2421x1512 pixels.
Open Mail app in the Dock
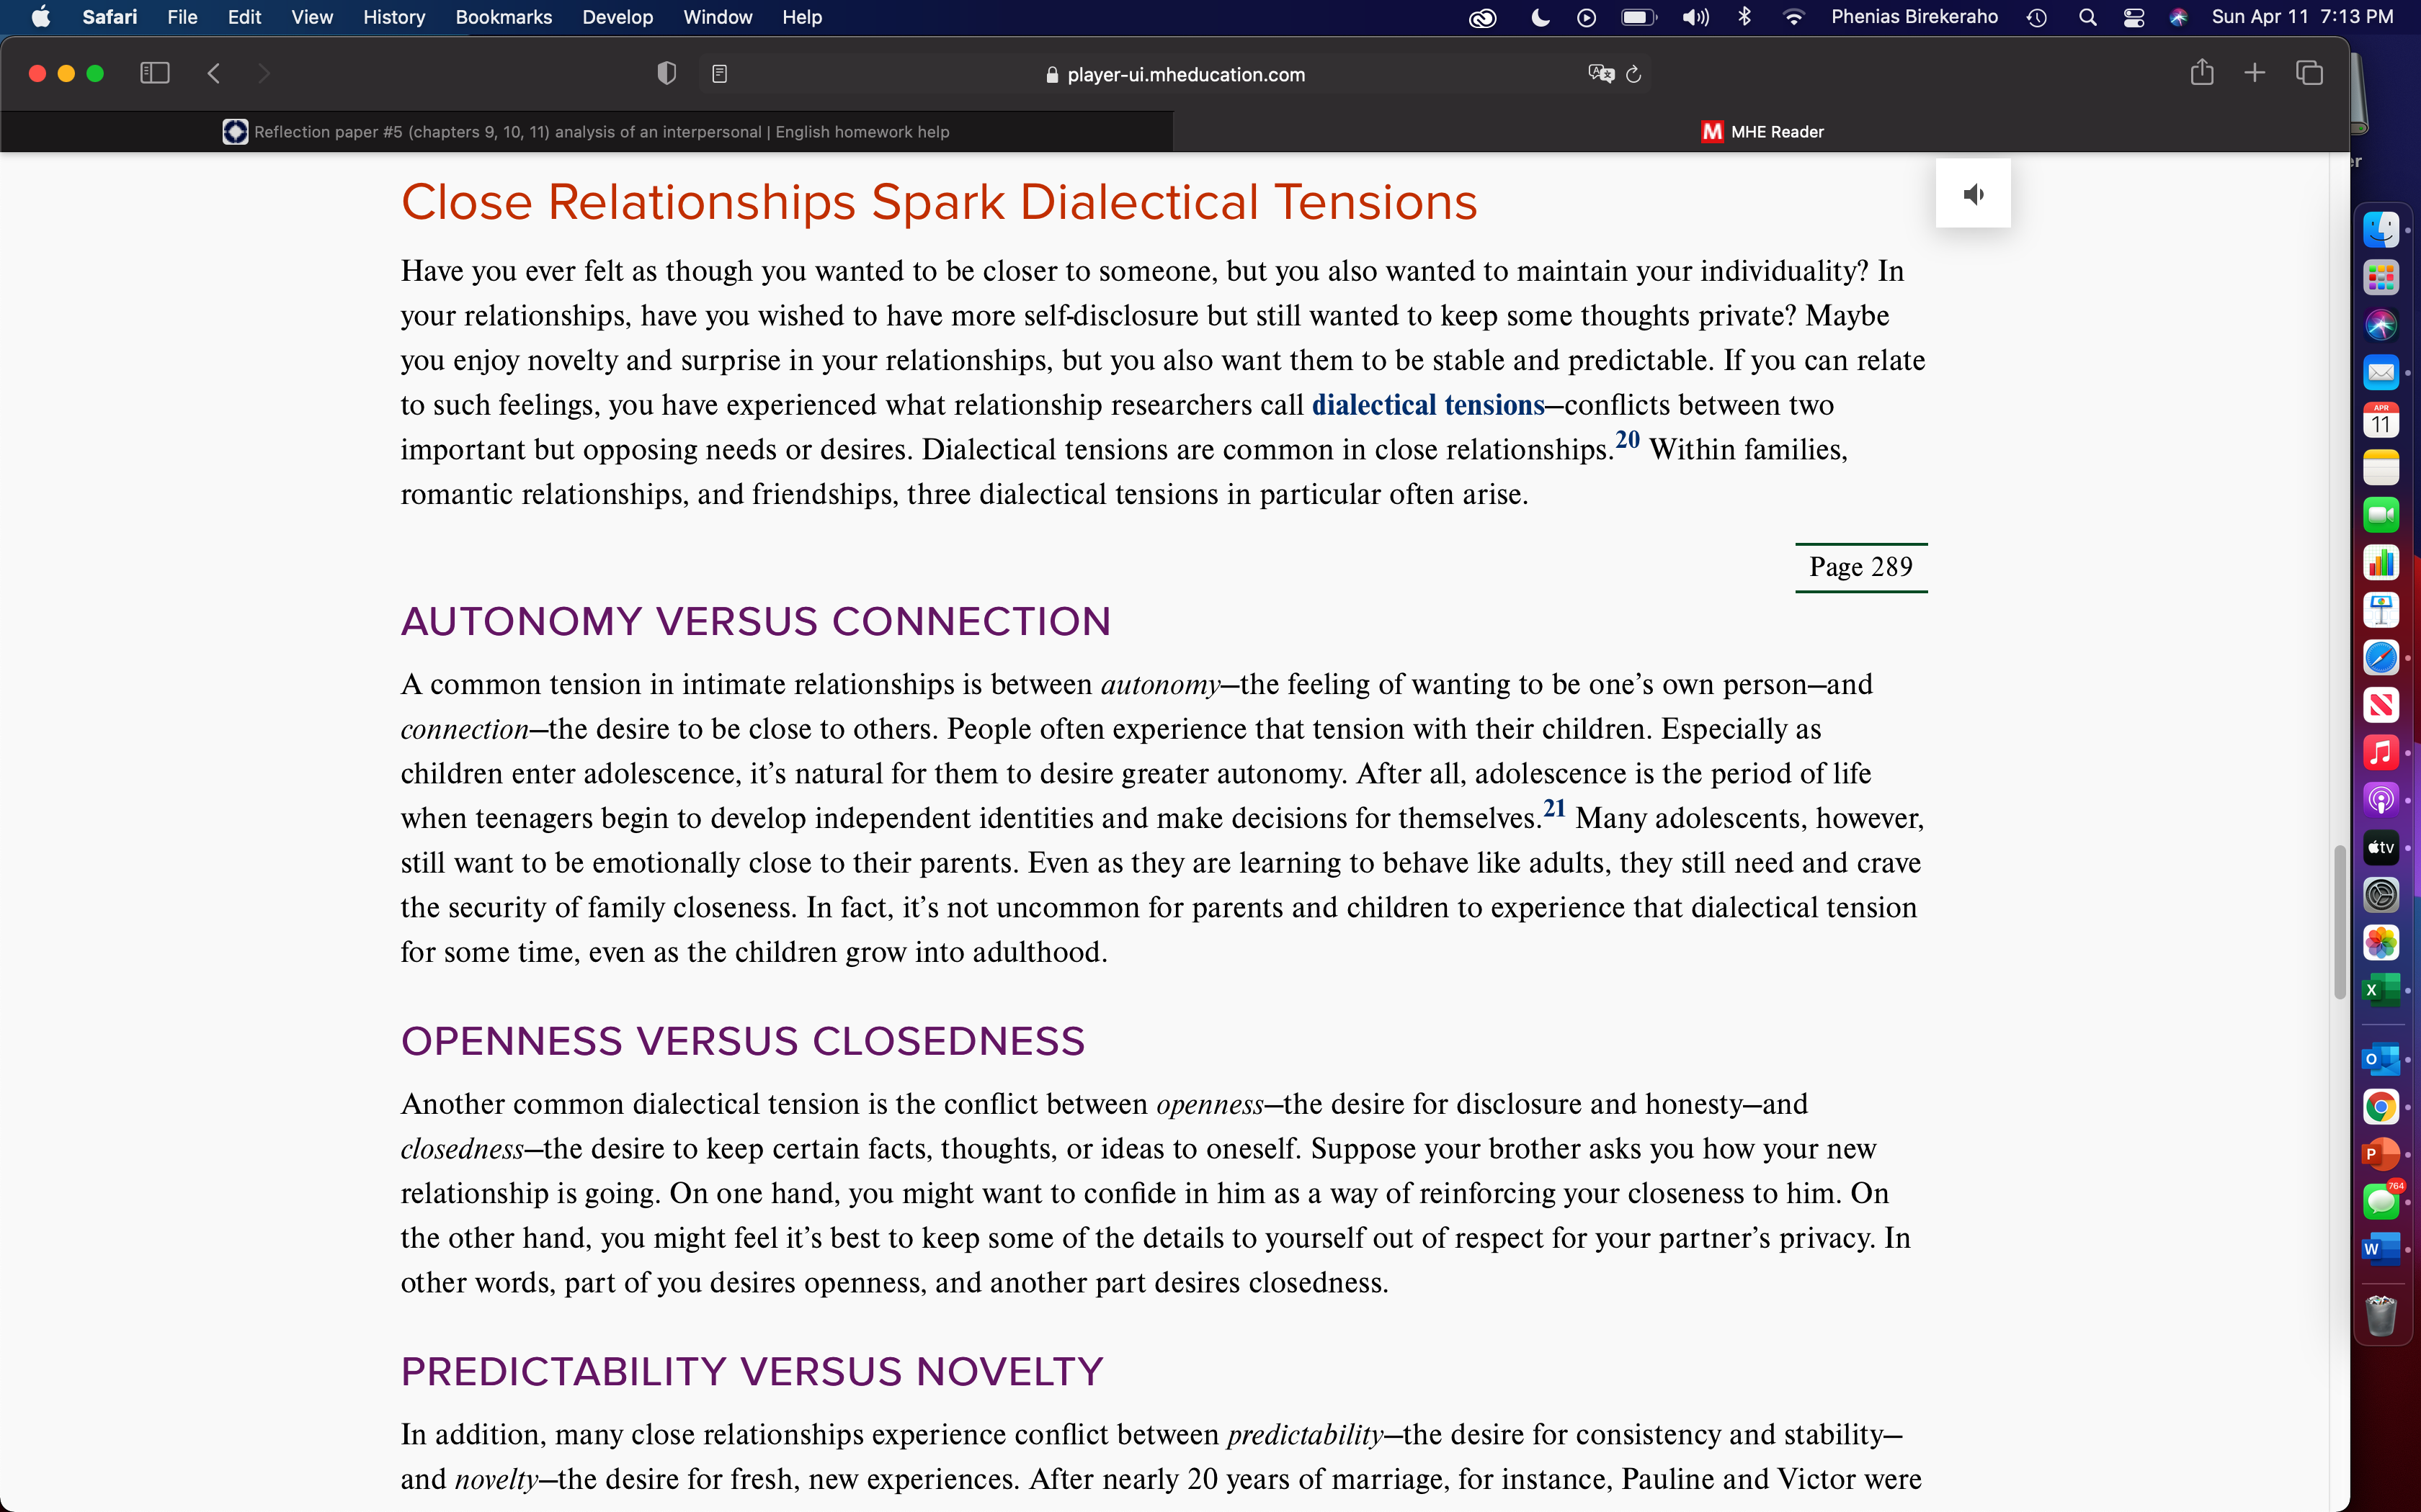pyautogui.click(x=2381, y=373)
